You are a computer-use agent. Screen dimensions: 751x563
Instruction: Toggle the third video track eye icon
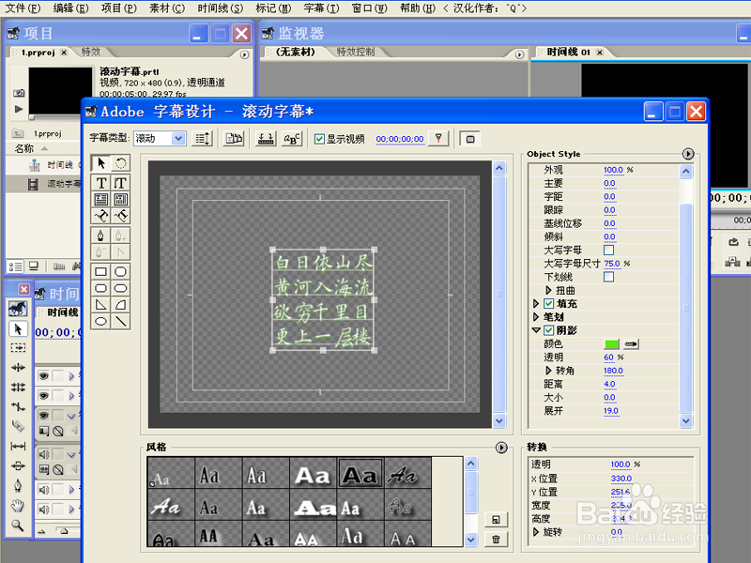click(x=43, y=415)
